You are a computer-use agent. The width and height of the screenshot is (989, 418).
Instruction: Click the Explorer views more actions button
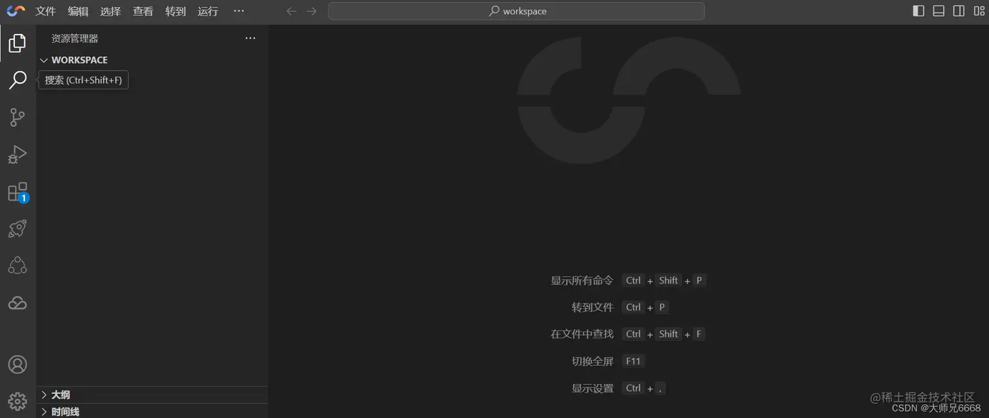point(250,38)
